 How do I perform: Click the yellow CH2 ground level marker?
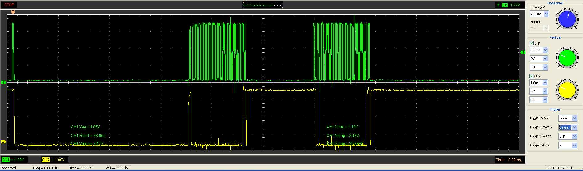pyautogui.click(x=4, y=142)
